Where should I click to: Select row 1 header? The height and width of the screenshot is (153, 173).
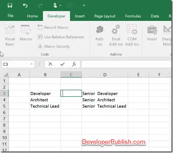click(4, 81)
